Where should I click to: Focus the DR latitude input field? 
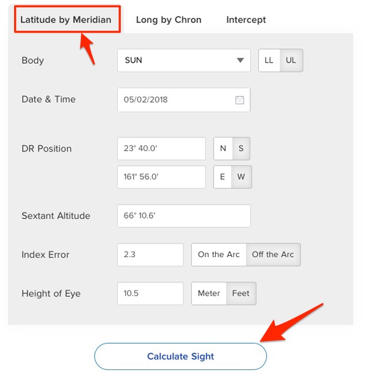[161, 148]
